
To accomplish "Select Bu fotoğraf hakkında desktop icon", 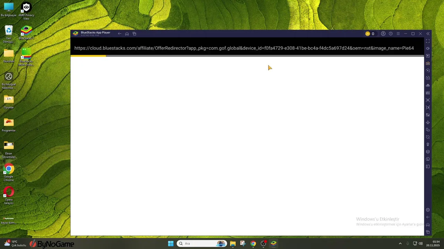I will tap(9, 81).
